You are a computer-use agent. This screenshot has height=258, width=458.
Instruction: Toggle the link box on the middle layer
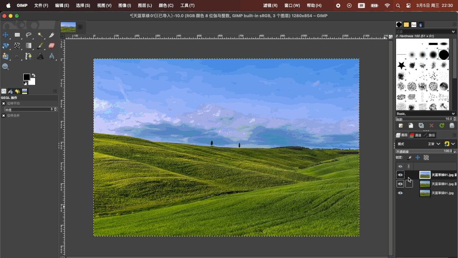[x=409, y=184]
